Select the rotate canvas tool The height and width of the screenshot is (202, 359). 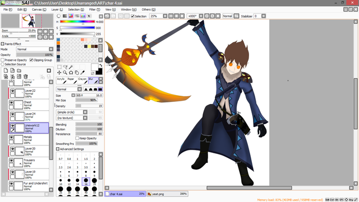71,73
